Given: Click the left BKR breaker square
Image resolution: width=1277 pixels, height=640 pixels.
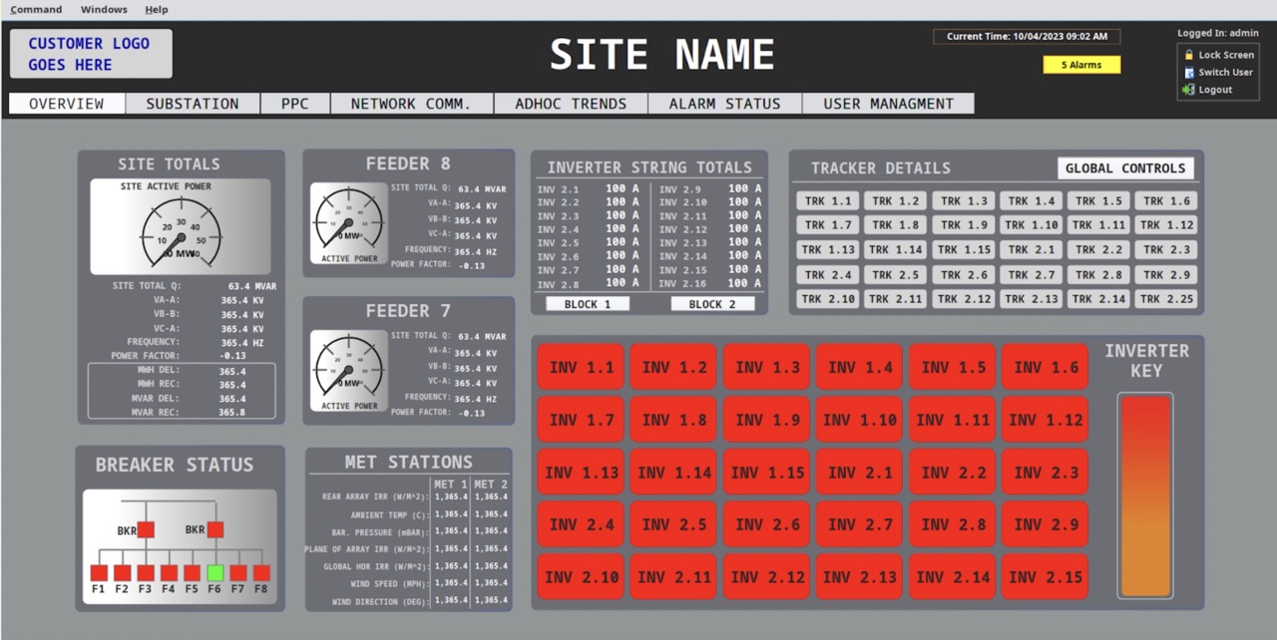Looking at the screenshot, I should click(x=146, y=529).
